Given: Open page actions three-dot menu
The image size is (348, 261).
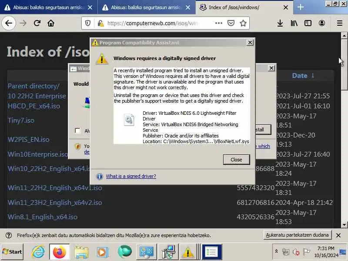Looking at the screenshot, I should tap(219, 23).
